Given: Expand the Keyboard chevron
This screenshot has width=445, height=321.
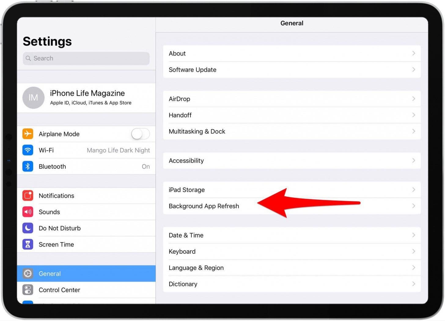Looking at the screenshot, I should coord(414,251).
